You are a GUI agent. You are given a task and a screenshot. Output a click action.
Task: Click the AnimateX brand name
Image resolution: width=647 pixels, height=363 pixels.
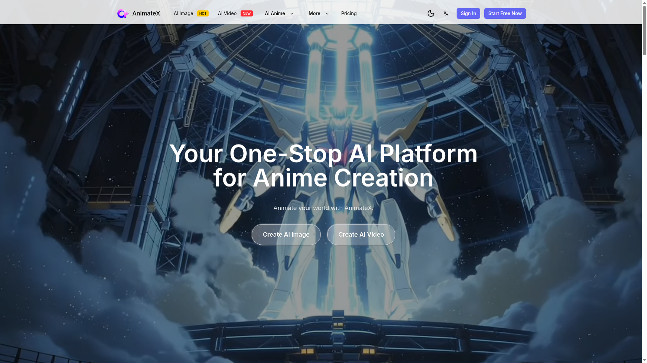[146, 13]
